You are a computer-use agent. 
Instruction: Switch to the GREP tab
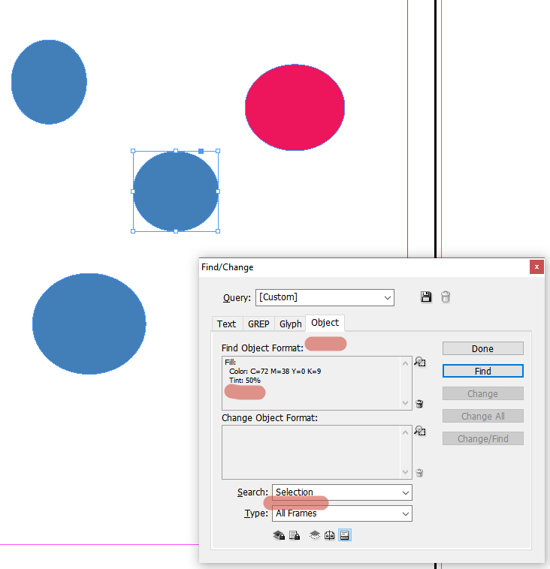coord(258,324)
